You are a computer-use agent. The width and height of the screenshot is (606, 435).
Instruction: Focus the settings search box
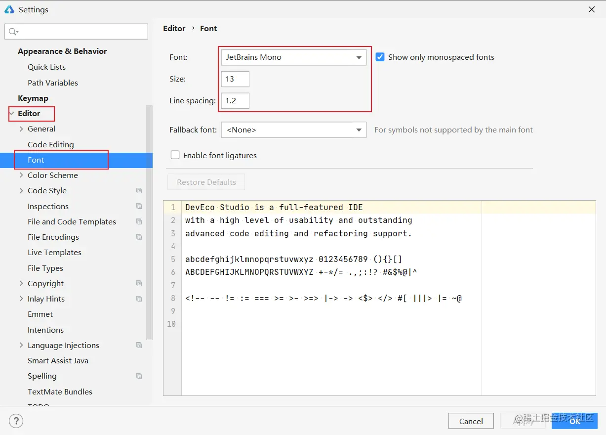tap(76, 32)
